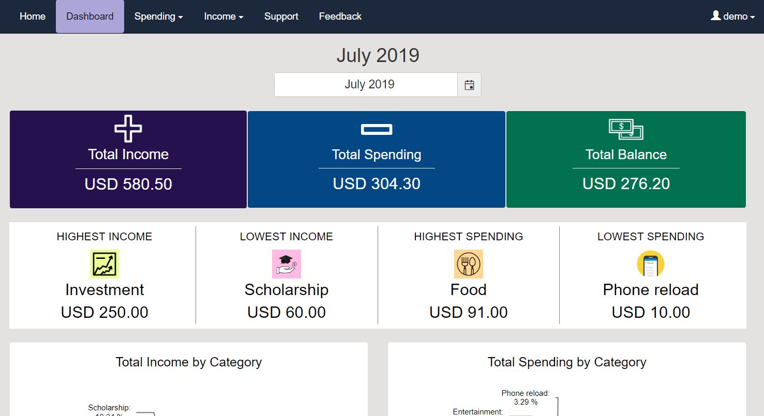This screenshot has width=764, height=416.
Task: Expand the Spending dropdown menu
Action: pos(158,17)
